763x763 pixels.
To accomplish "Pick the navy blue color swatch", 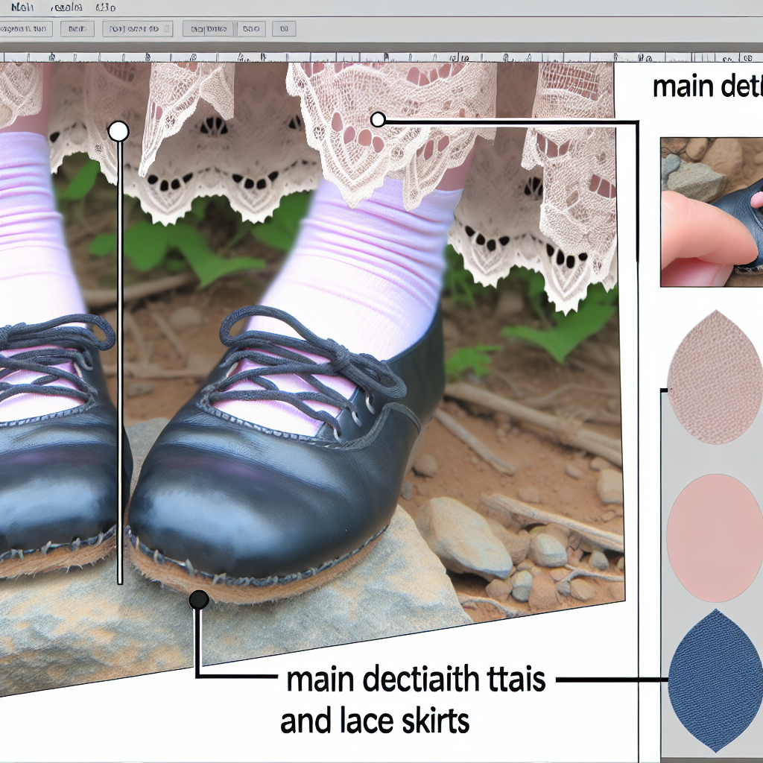I will [x=715, y=680].
